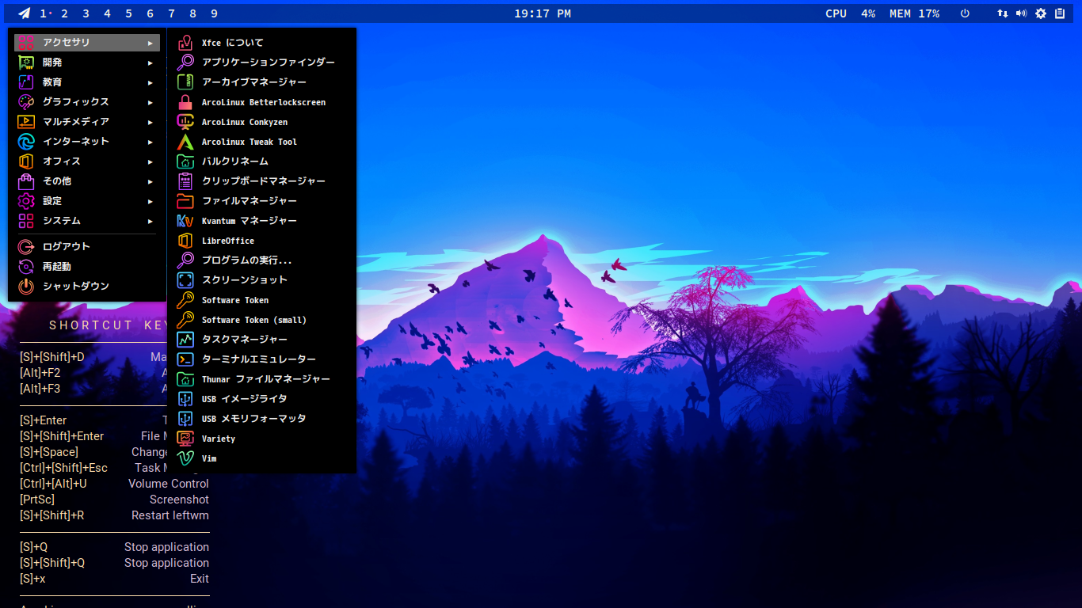Open ファイルマネージャー red folder icon
This screenshot has width=1082, height=608.
click(185, 201)
